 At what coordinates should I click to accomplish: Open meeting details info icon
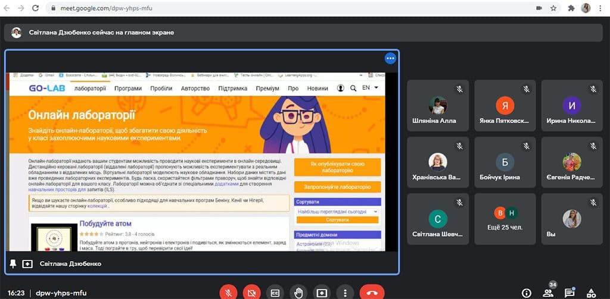click(527, 293)
